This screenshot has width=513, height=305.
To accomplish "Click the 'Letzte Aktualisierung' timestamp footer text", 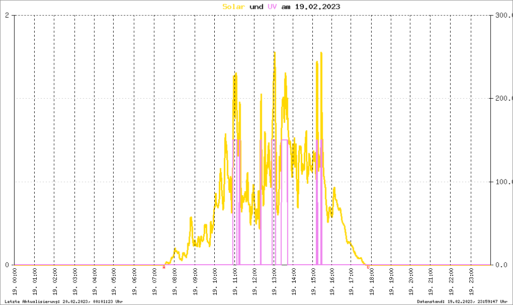I will click(x=64, y=301).
